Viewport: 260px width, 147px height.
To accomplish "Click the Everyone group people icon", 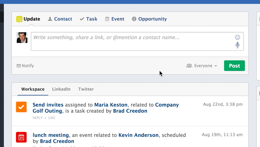I will coord(189,66).
